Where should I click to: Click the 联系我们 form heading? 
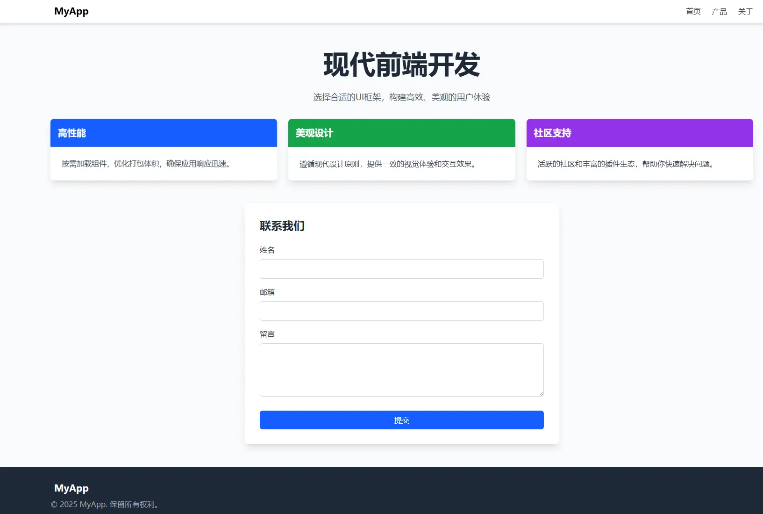coord(282,226)
